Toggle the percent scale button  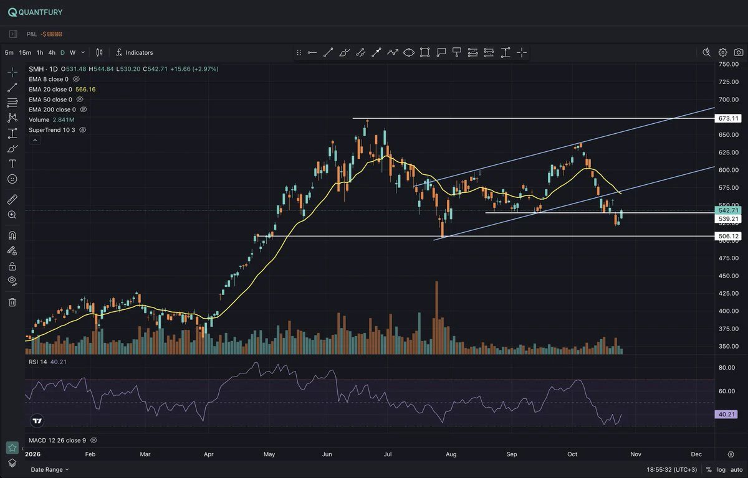709,469
